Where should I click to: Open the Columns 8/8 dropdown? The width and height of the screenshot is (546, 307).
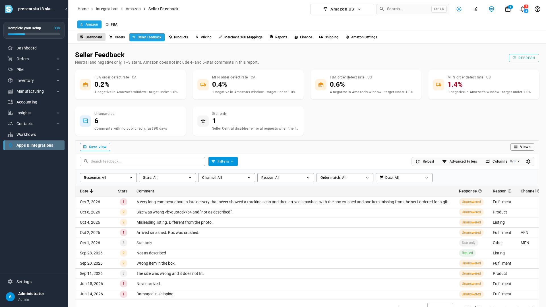502,161
